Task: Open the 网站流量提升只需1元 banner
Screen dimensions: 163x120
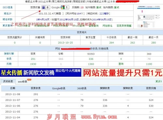Action: coord(123,72)
